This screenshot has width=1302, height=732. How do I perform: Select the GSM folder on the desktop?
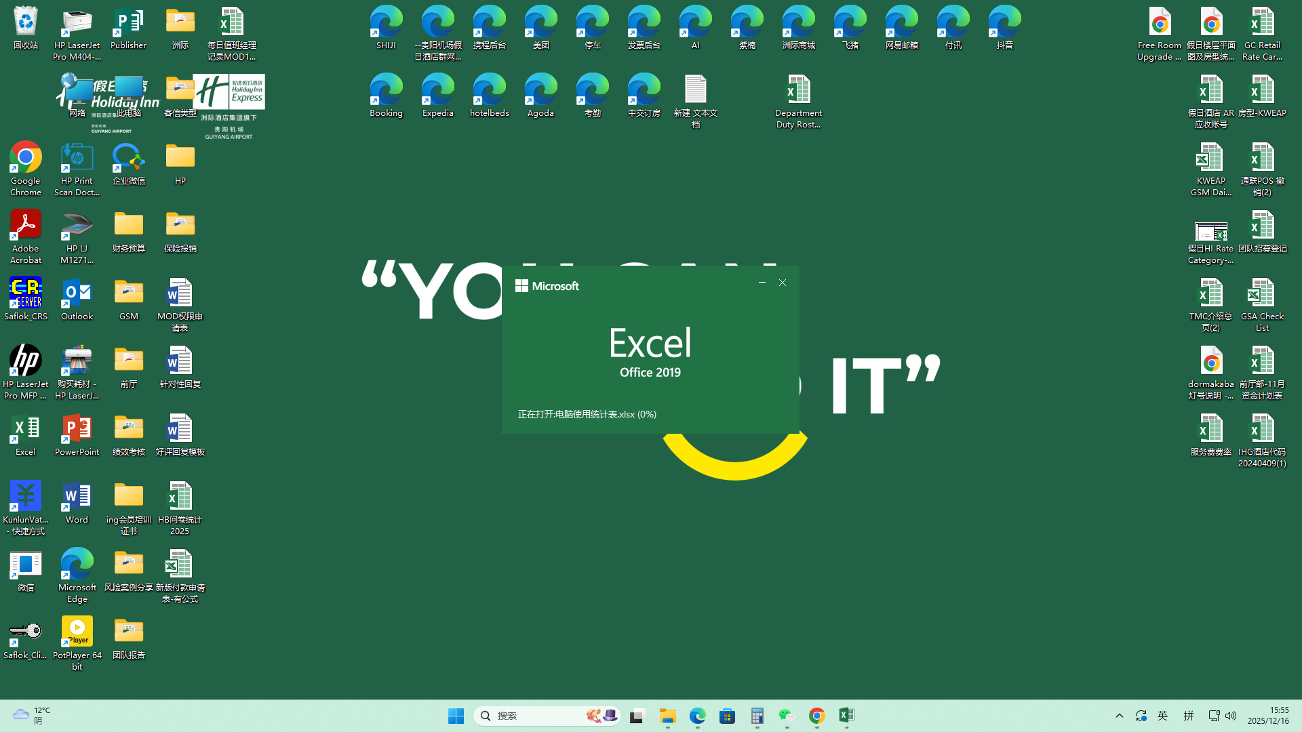point(128,294)
